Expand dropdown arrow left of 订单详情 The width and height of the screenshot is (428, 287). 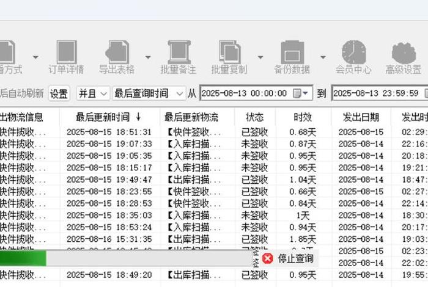(x=35, y=57)
